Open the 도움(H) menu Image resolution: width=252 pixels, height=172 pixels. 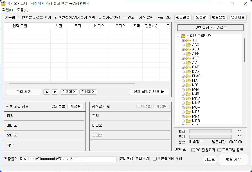point(23,10)
